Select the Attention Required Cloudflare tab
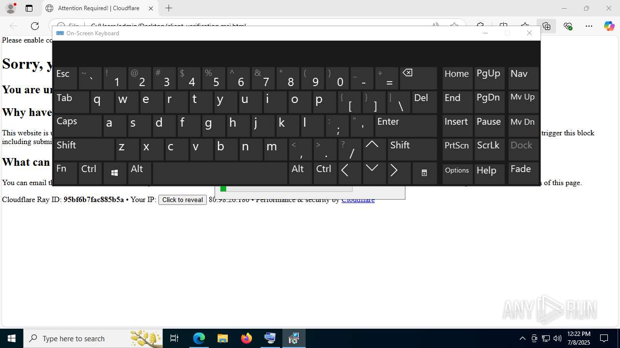 click(x=101, y=8)
